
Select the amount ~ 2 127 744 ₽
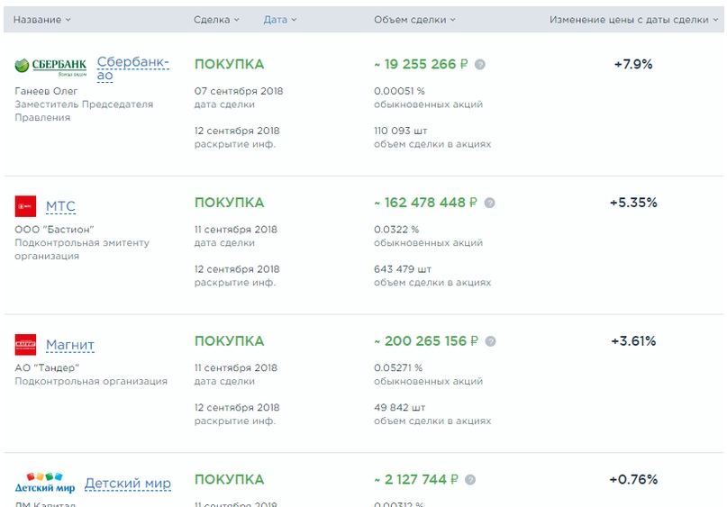click(x=416, y=480)
